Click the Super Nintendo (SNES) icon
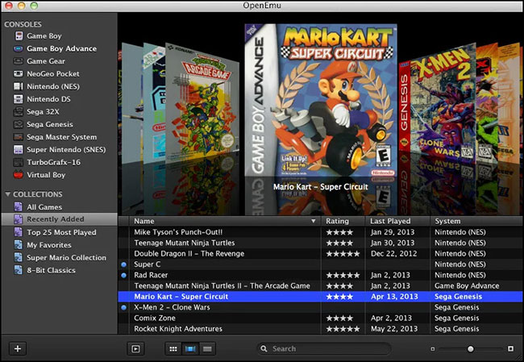This screenshot has height=362, width=524. 18,150
